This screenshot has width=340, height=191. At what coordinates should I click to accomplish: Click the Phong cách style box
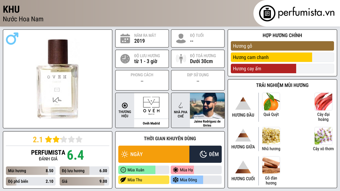click(x=142, y=80)
